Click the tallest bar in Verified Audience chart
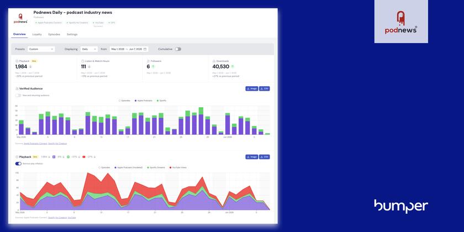 tap(201, 122)
